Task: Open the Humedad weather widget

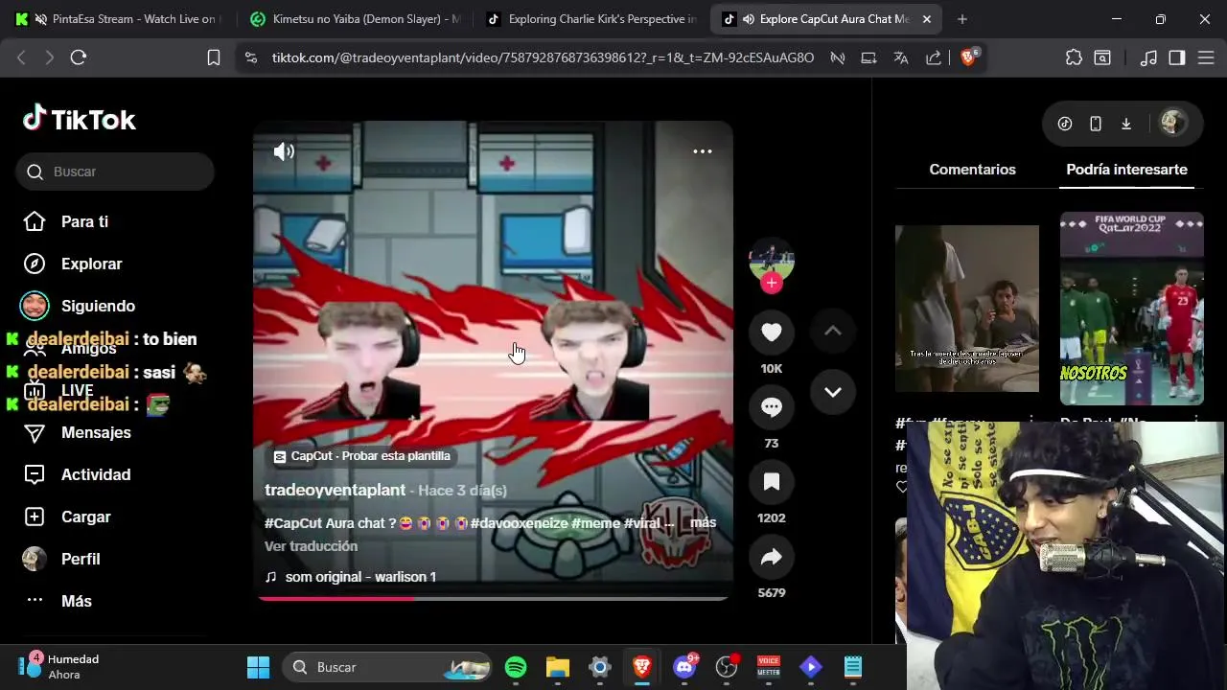Action: click(59, 666)
